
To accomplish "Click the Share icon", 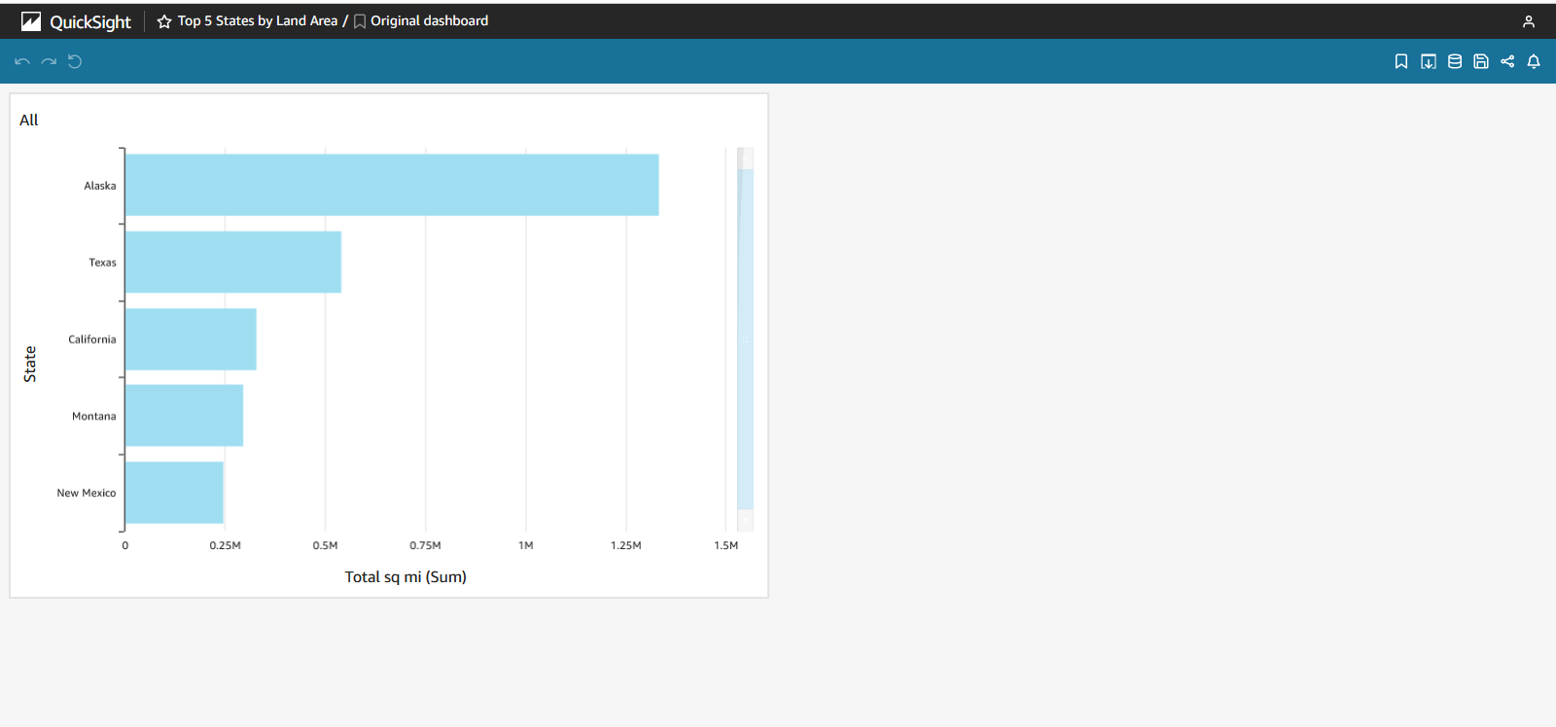I will click(x=1507, y=61).
